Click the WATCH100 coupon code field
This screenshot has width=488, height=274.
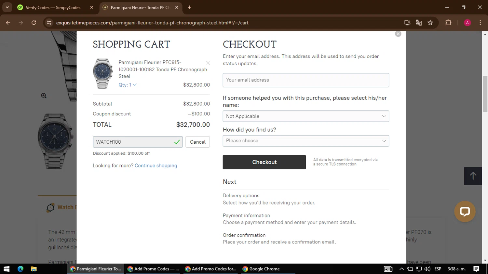click(138, 142)
